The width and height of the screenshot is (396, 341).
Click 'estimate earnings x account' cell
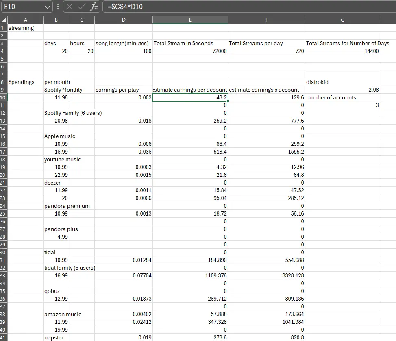266,90
